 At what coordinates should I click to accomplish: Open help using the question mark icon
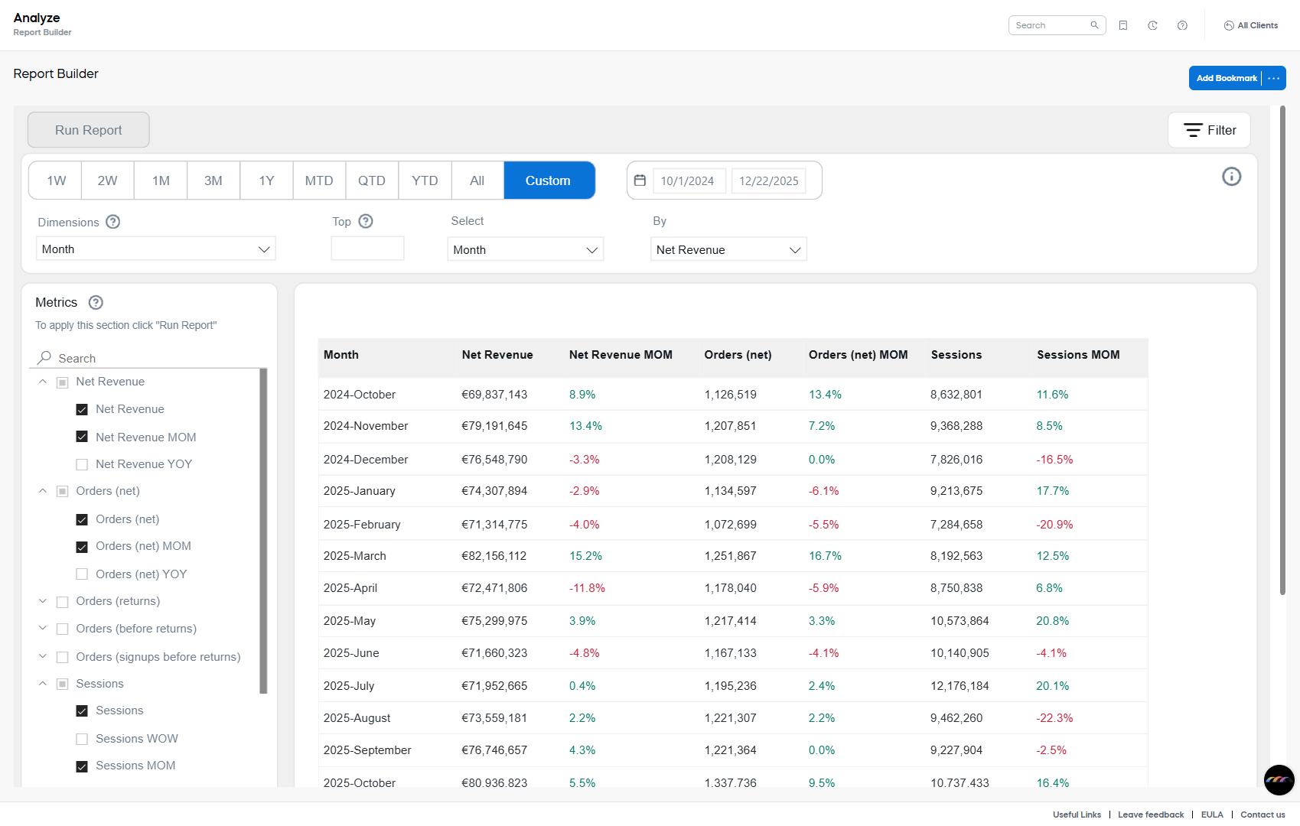pos(1182,25)
